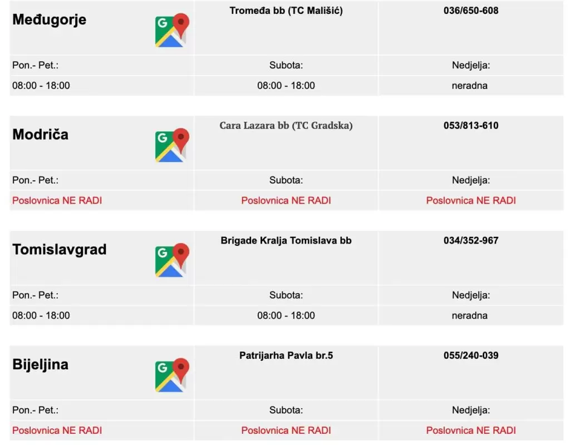Open Google Maps icon for Modriča
This screenshot has width=570, height=446.
tap(172, 146)
